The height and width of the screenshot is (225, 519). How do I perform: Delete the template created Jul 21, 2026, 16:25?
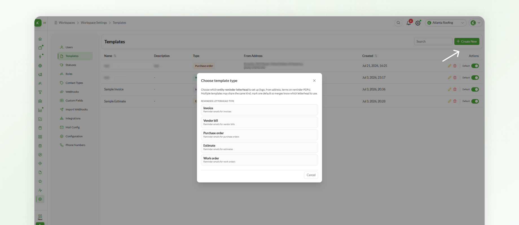[455, 66]
